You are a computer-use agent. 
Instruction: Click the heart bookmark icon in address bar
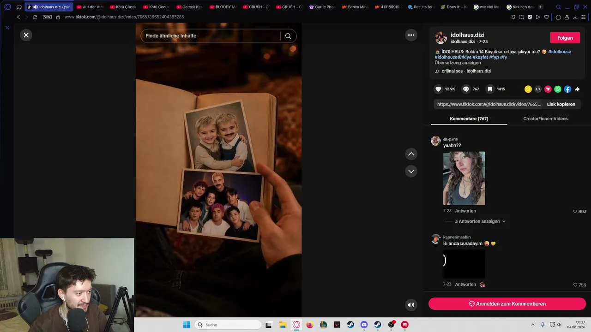point(547,17)
